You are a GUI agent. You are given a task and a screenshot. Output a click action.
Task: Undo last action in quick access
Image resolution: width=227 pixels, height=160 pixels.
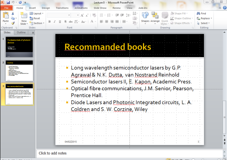click(x=13, y=2)
